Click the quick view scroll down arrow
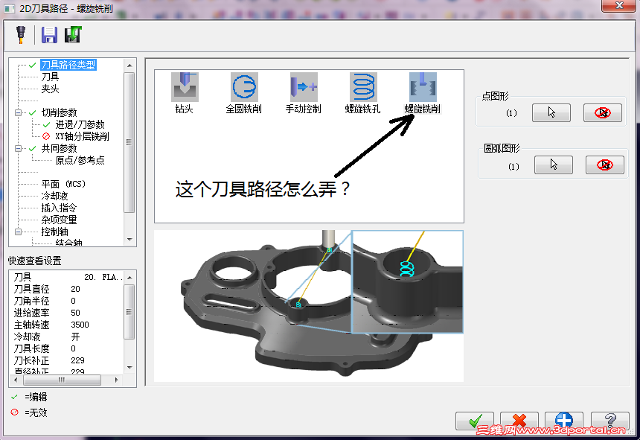Screen dimensions: 640x440 tap(129, 367)
